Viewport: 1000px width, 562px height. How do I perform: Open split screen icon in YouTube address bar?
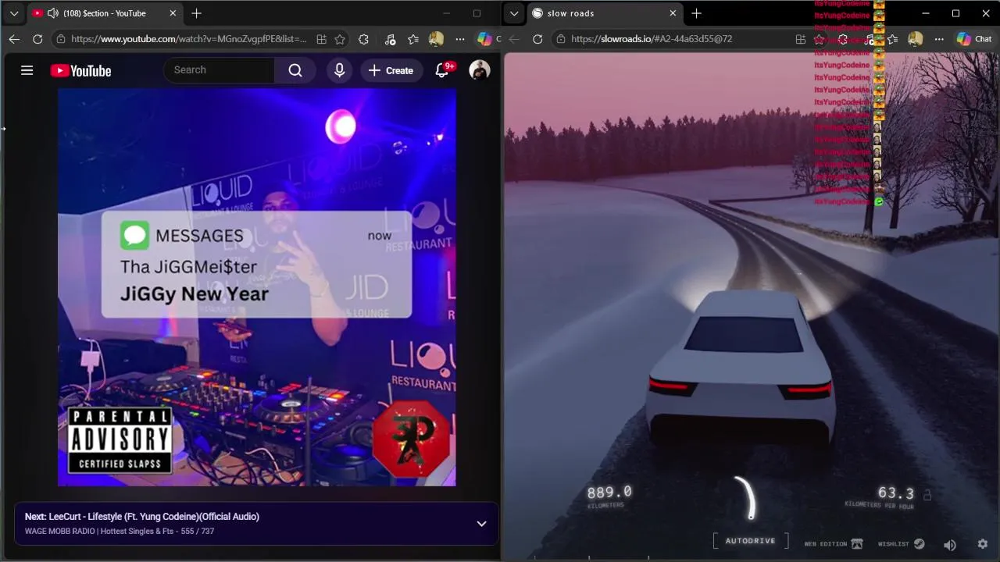click(x=321, y=39)
